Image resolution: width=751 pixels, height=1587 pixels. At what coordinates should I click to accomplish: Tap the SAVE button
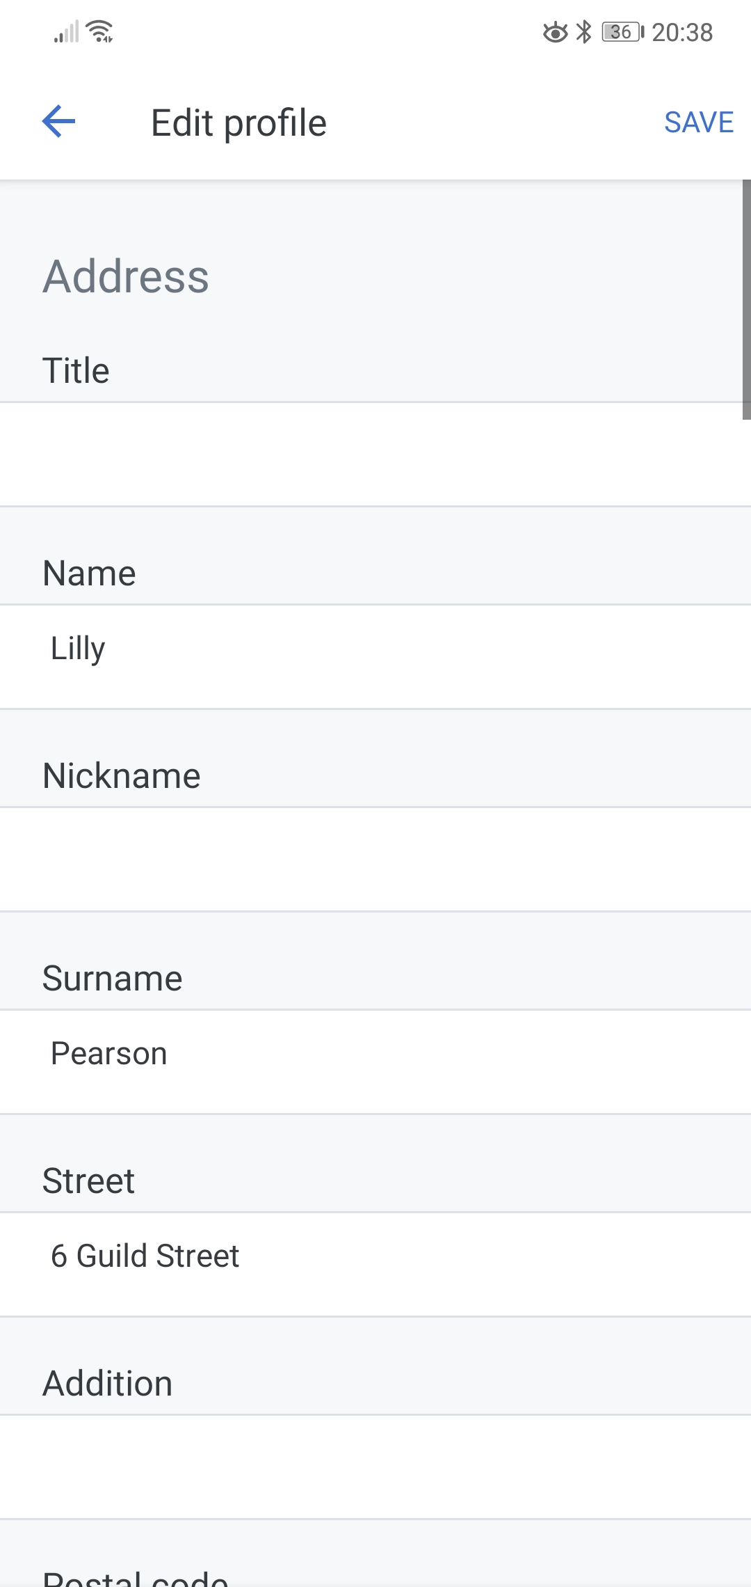coord(699,123)
